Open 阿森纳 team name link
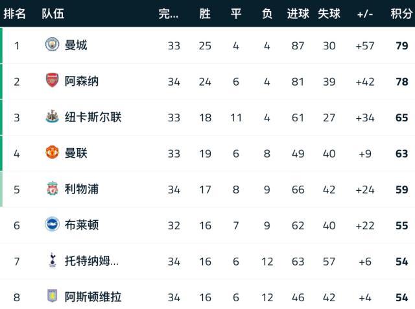415x309 pixels. pyautogui.click(x=82, y=81)
